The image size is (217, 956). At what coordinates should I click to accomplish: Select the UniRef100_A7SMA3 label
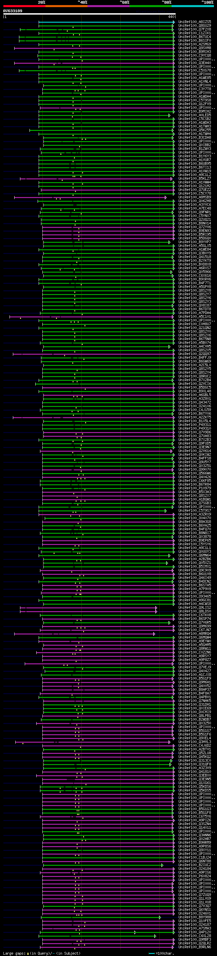coord(195,929)
